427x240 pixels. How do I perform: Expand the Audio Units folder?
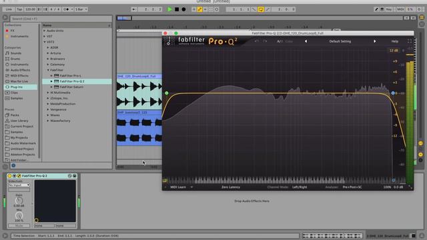(45, 31)
